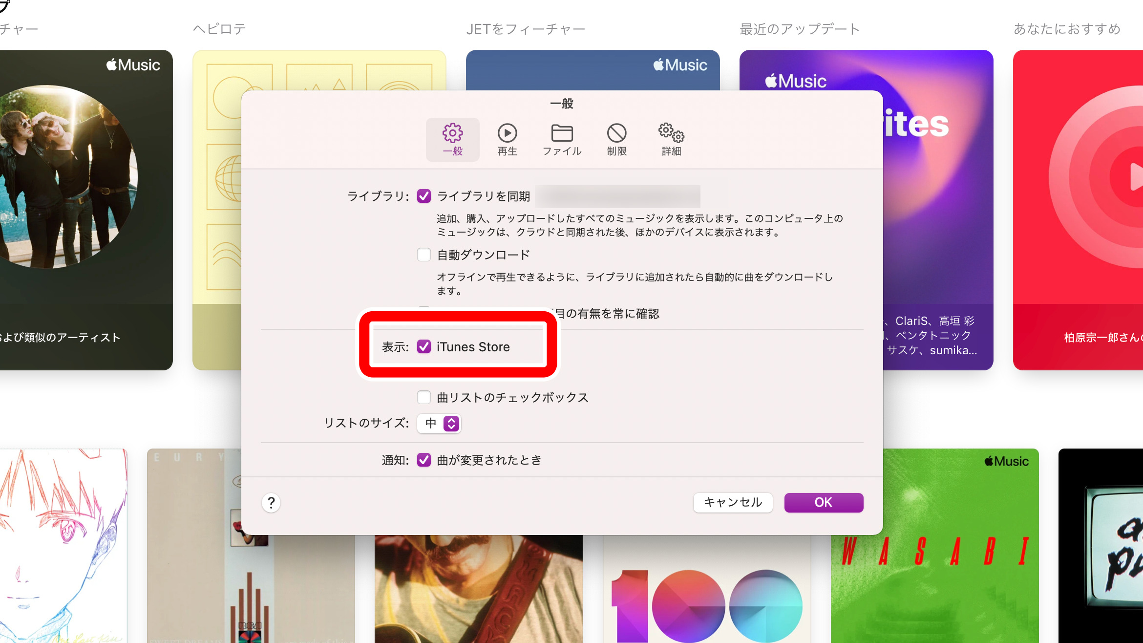Click the 最近のアップデート heading text
This screenshot has height=643, width=1143.
800,29
